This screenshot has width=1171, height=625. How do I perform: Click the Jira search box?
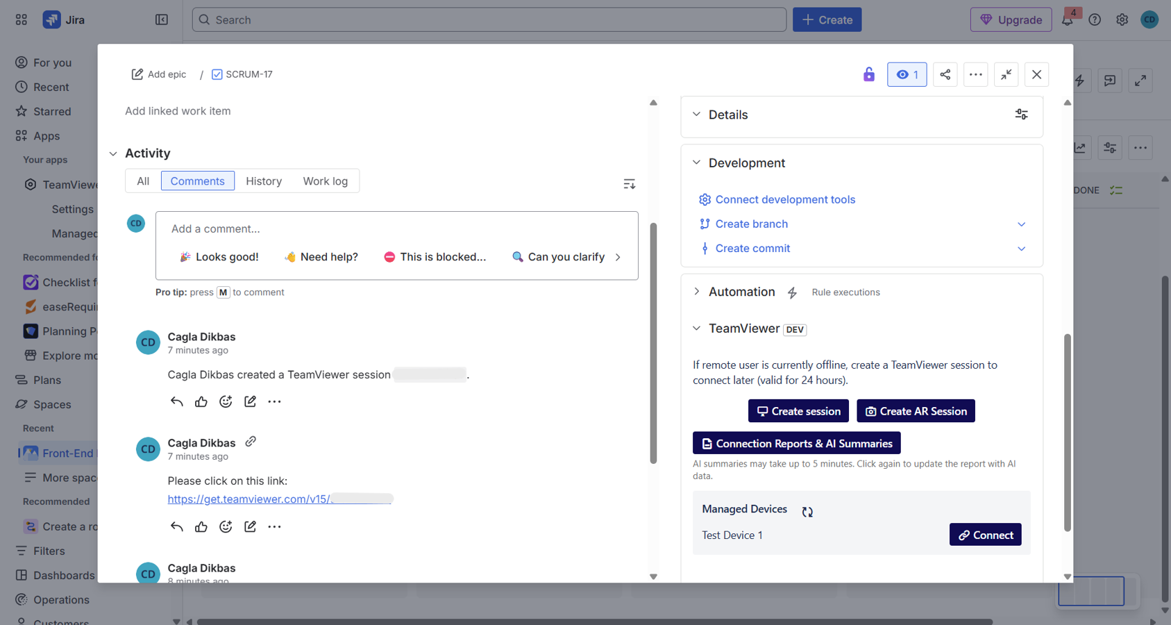(x=489, y=19)
